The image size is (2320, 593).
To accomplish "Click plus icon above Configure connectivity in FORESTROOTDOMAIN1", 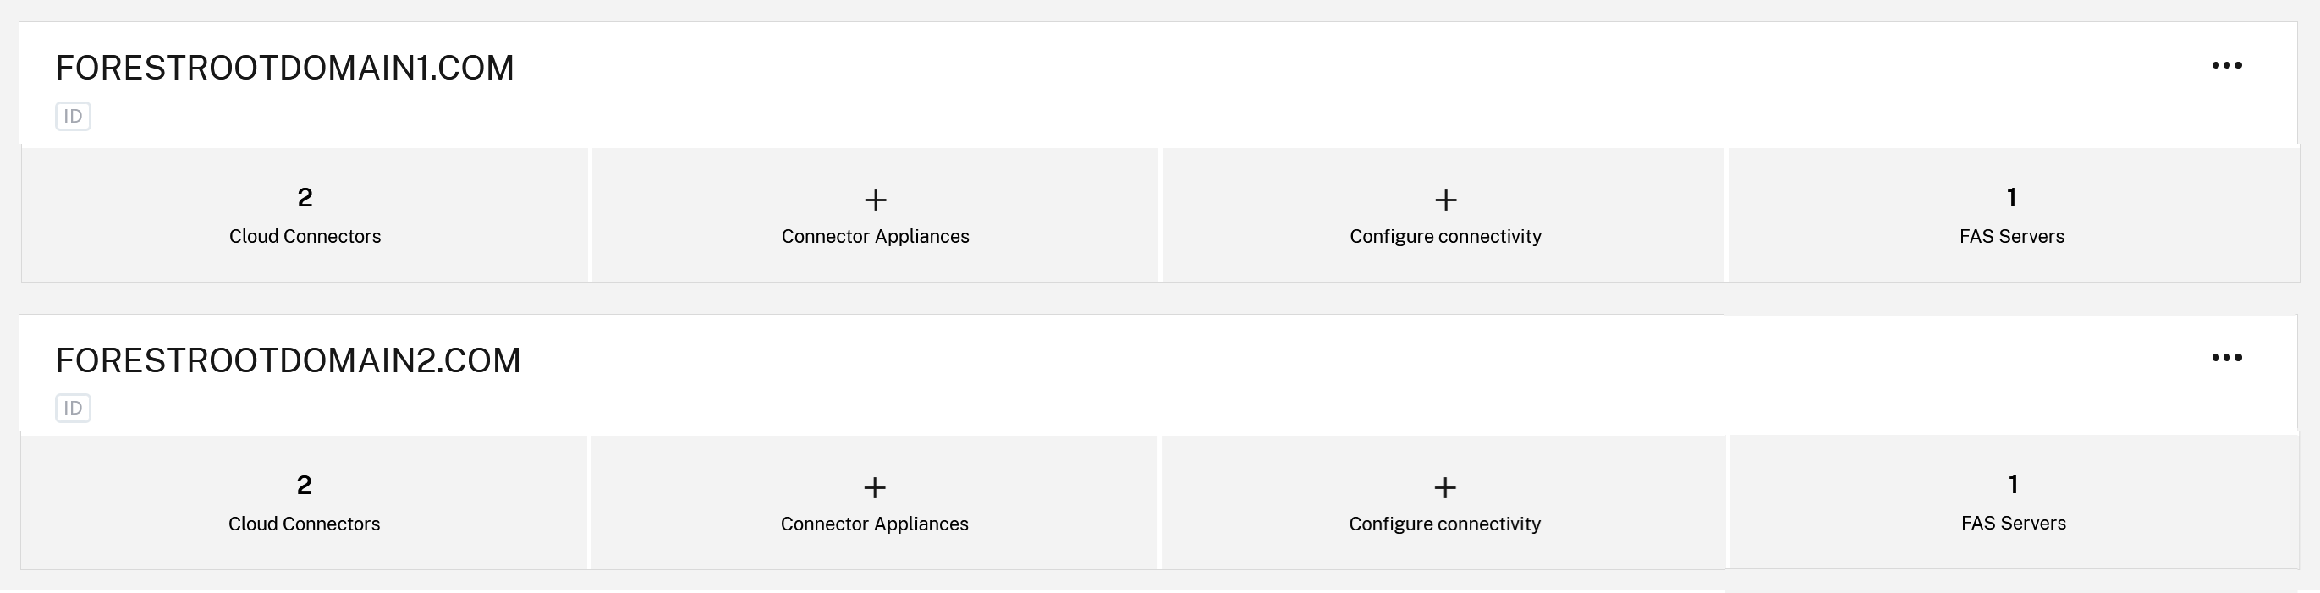I will point(1445,200).
